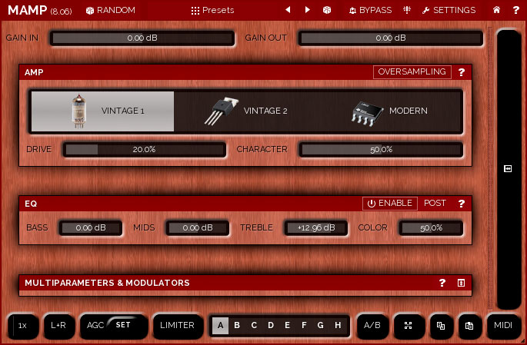Open the L+R channel mode selector
The image size is (527, 345).
pos(58,325)
